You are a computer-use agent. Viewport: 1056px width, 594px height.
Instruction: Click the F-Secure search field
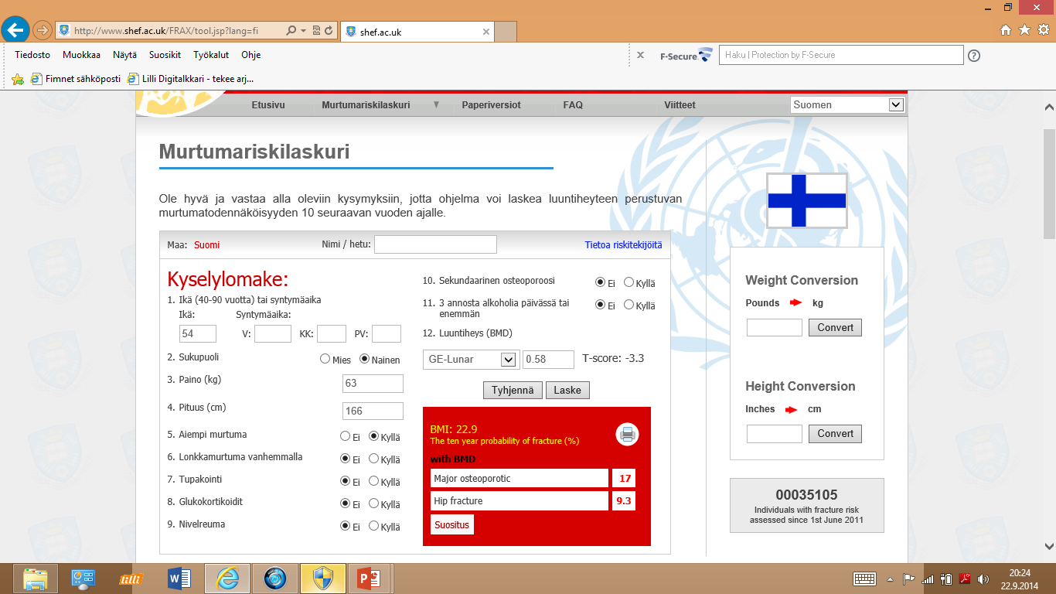coord(841,55)
